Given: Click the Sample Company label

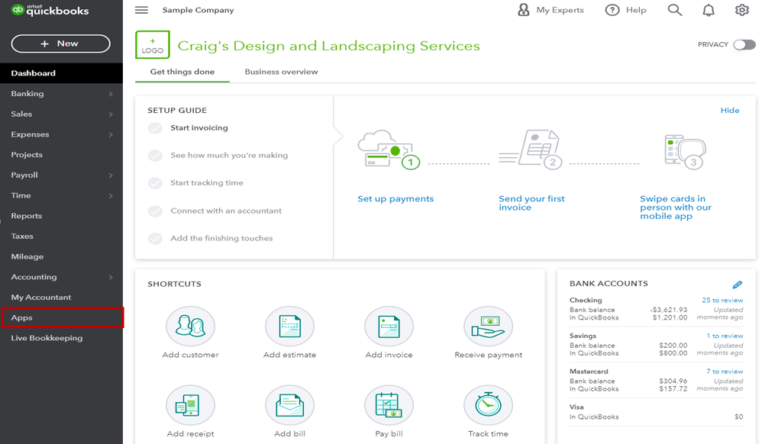Looking at the screenshot, I should pos(198,10).
